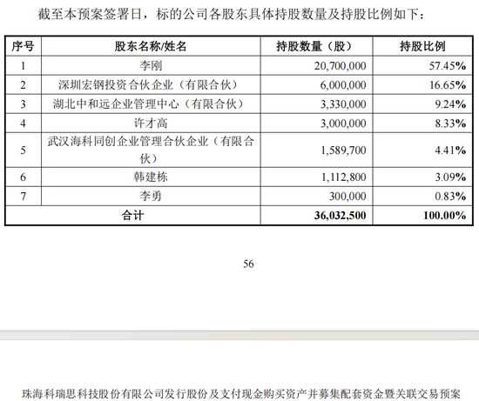Click the 100.00% total ratio
The image size is (479, 401).
[444, 216]
